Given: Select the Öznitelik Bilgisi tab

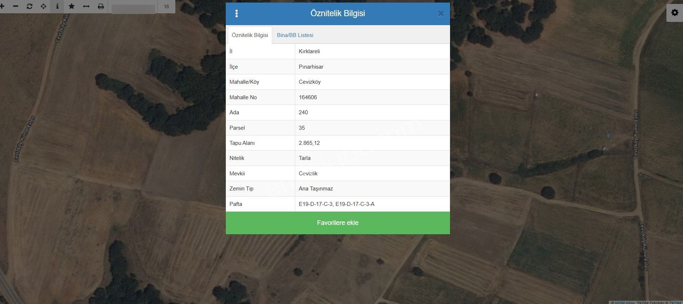Looking at the screenshot, I should (x=250, y=35).
